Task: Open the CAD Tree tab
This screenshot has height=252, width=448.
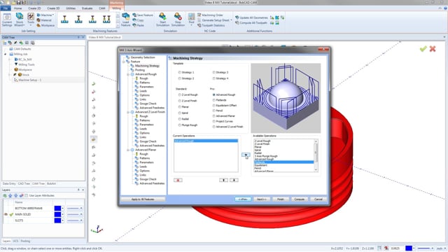Action: click(24, 183)
